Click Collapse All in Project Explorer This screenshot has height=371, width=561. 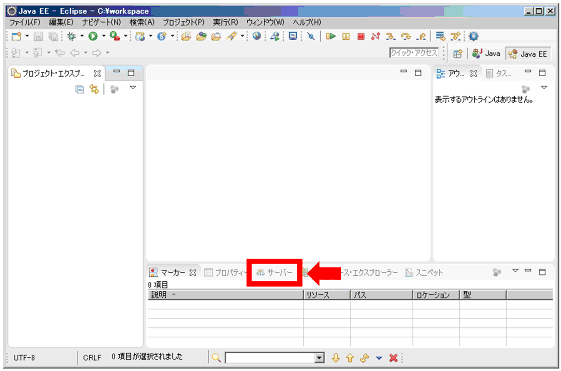pos(79,89)
